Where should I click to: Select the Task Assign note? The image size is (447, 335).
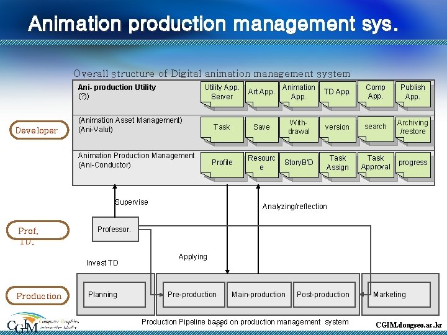[338, 165]
